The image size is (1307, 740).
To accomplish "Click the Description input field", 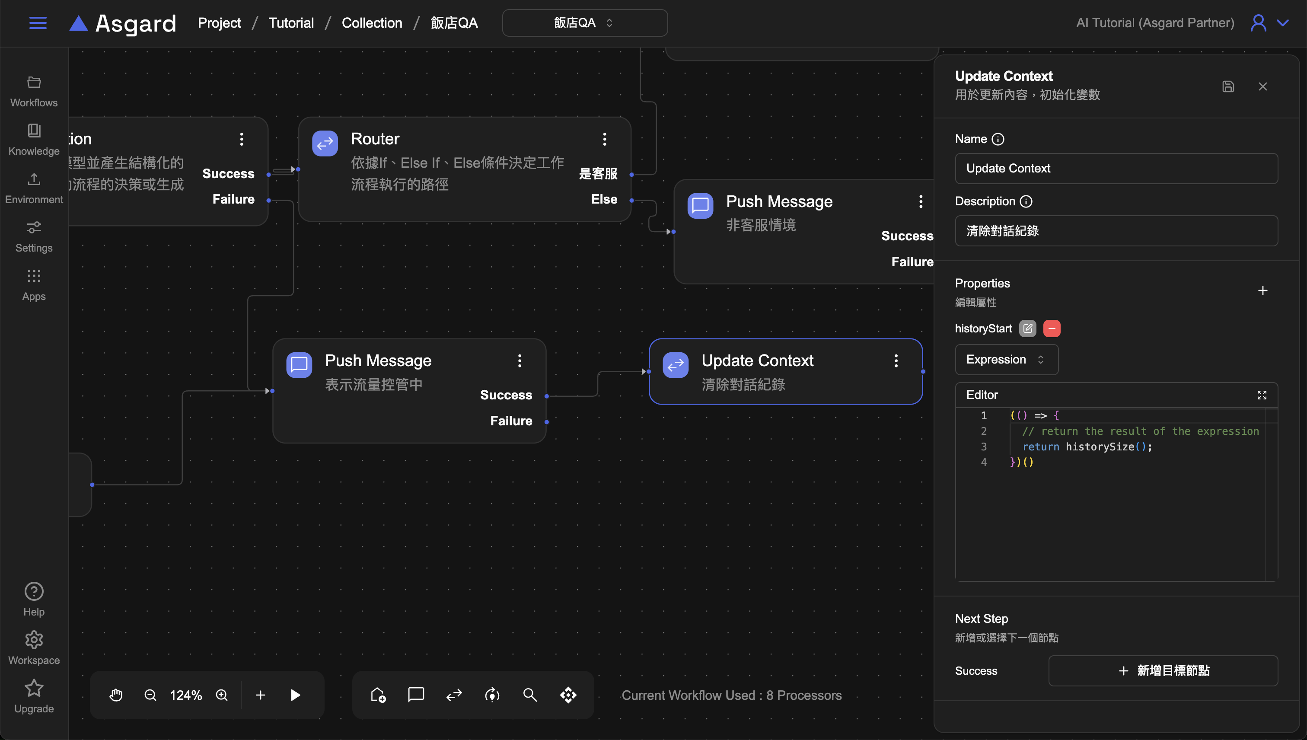I will pos(1116,231).
